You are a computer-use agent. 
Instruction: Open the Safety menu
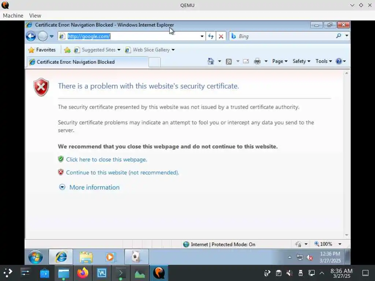point(301,61)
